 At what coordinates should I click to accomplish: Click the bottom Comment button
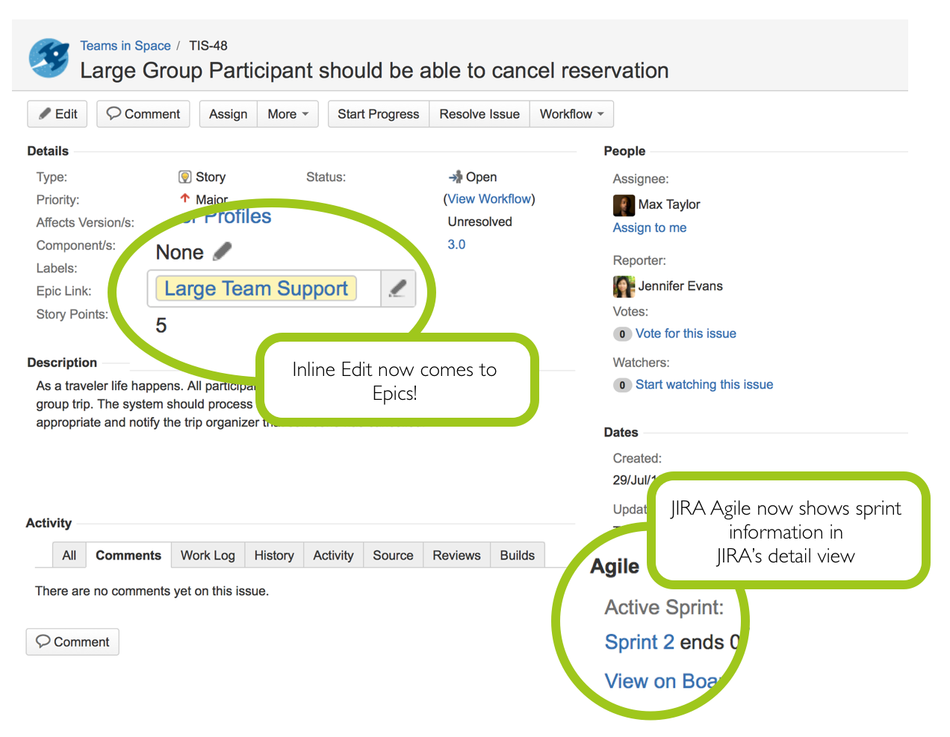pos(72,642)
